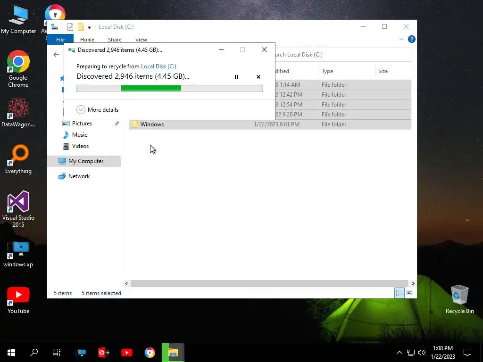
Task: Click the horizontal scrollbar in Explorer
Action: pyautogui.click(x=269, y=283)
